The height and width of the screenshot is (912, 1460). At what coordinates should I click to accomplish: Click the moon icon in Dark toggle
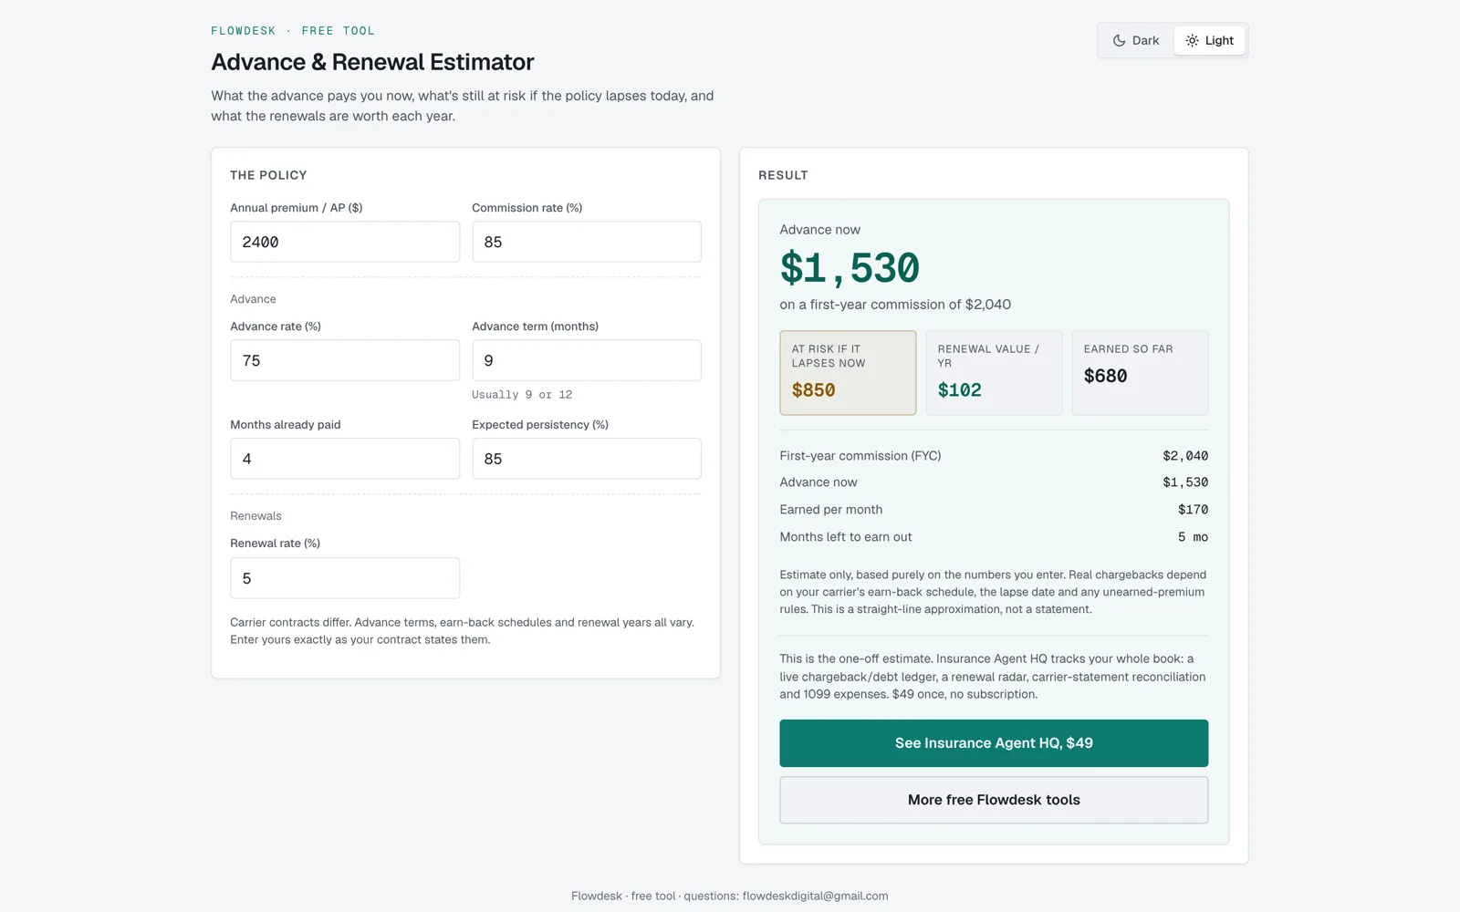tap(1119, 40)
